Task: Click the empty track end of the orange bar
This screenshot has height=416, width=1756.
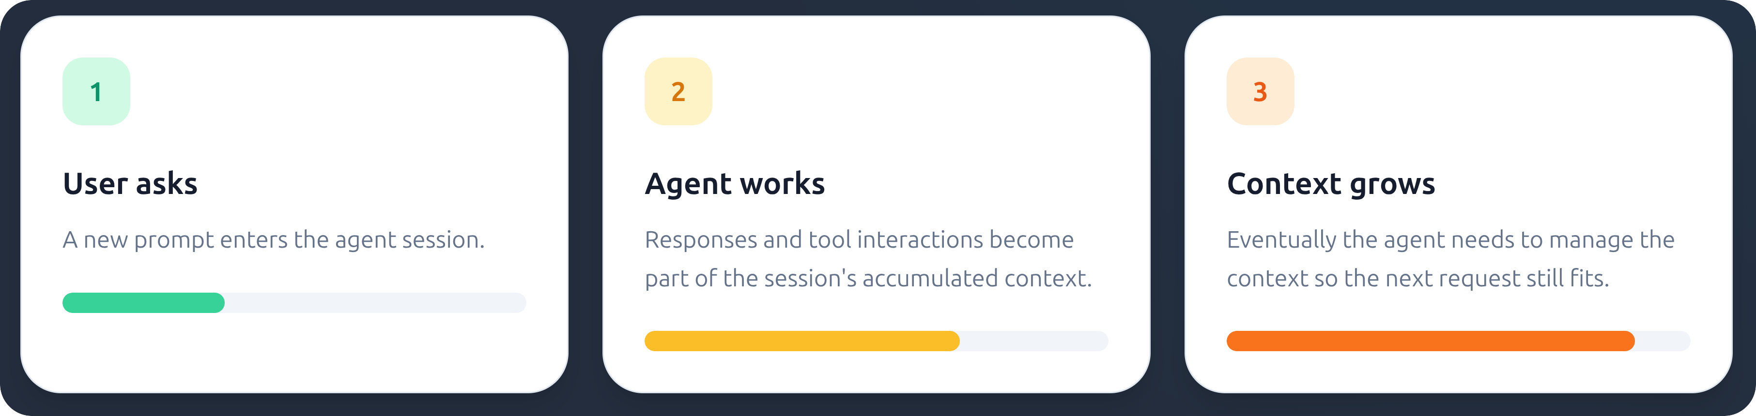Action: point(1663,341)
